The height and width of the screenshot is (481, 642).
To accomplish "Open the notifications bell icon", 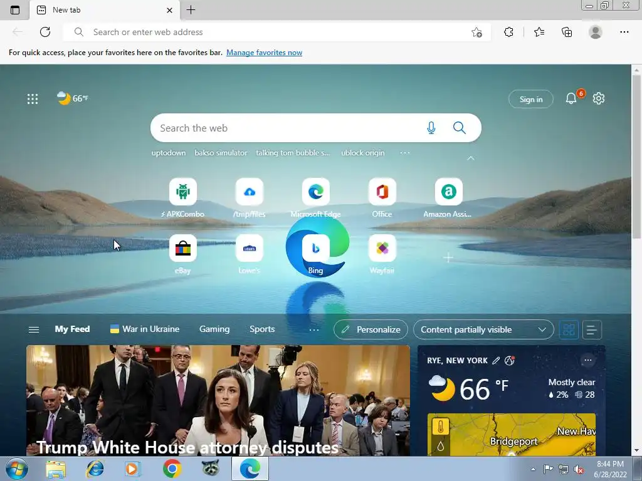I will pos(571,98).
